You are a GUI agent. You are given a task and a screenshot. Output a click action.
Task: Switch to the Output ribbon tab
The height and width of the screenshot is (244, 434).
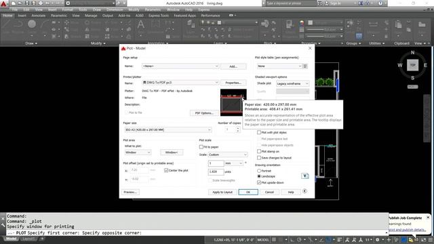tap(108, 16)
